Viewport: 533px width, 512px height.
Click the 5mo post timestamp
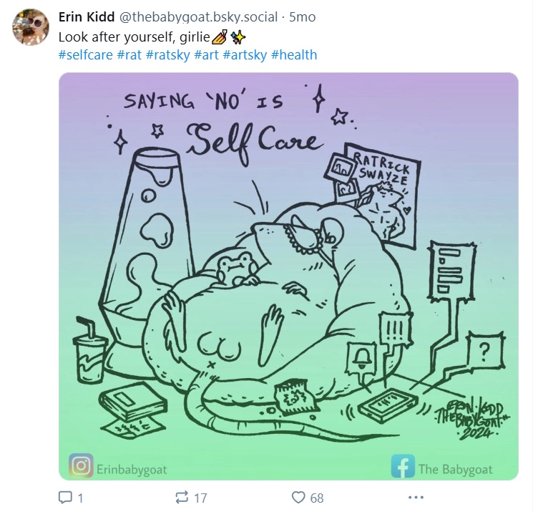302,16
